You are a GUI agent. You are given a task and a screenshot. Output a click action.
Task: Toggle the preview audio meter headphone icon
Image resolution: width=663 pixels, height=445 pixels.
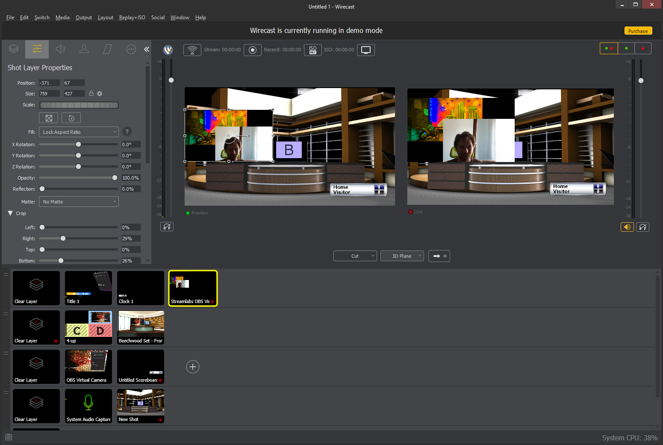pos(167,227)
